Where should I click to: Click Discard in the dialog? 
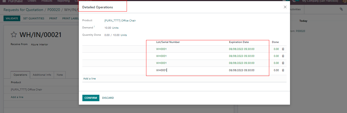(x=108, y=98)
